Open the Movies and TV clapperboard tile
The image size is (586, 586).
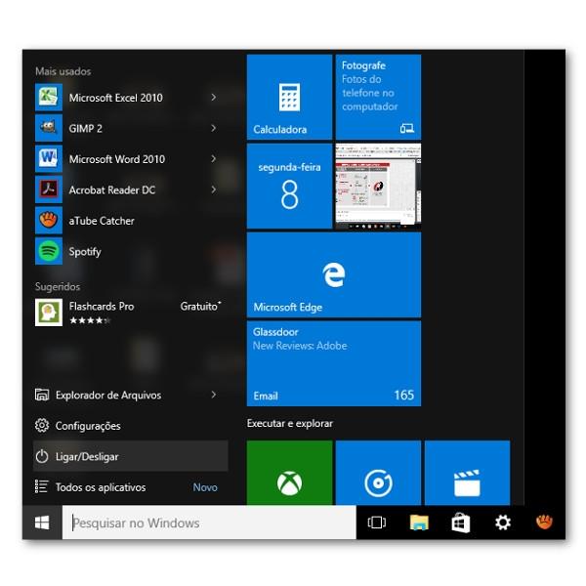467,473
